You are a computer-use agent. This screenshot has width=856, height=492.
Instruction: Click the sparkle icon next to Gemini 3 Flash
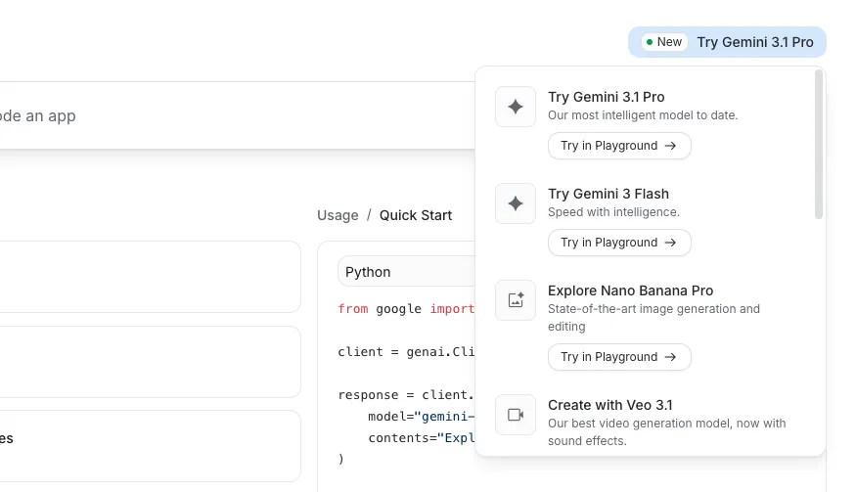(x=516, y=203)
